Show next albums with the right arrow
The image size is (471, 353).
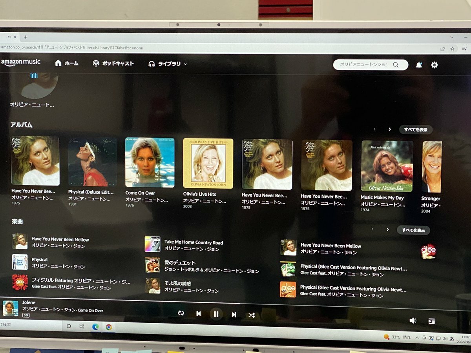(x=389, y=129)
